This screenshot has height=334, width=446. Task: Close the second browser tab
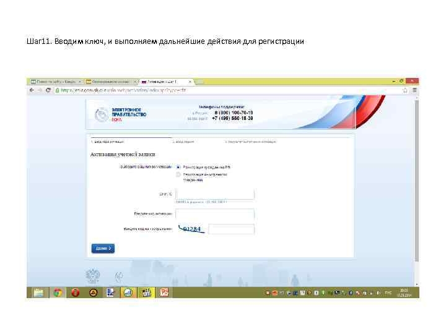tap(135, 82)
